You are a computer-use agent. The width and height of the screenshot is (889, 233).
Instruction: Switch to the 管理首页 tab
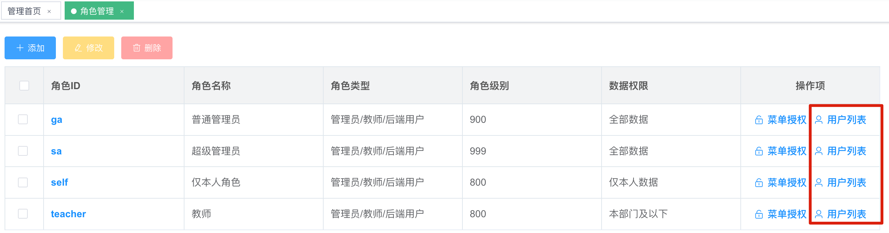tap(24, 11)
